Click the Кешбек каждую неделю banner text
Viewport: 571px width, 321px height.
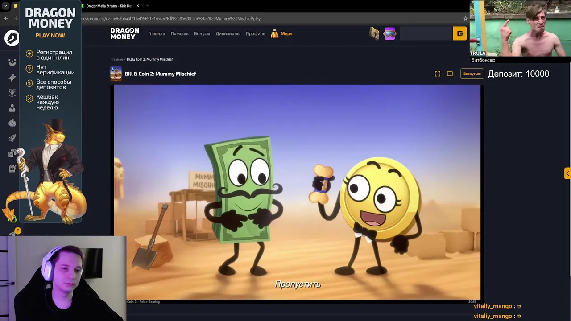click(x=47, y=102)
